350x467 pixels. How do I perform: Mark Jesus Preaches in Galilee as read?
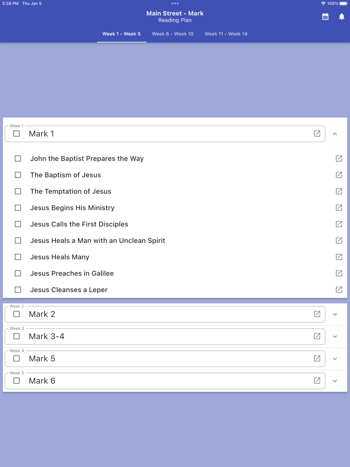18,273
